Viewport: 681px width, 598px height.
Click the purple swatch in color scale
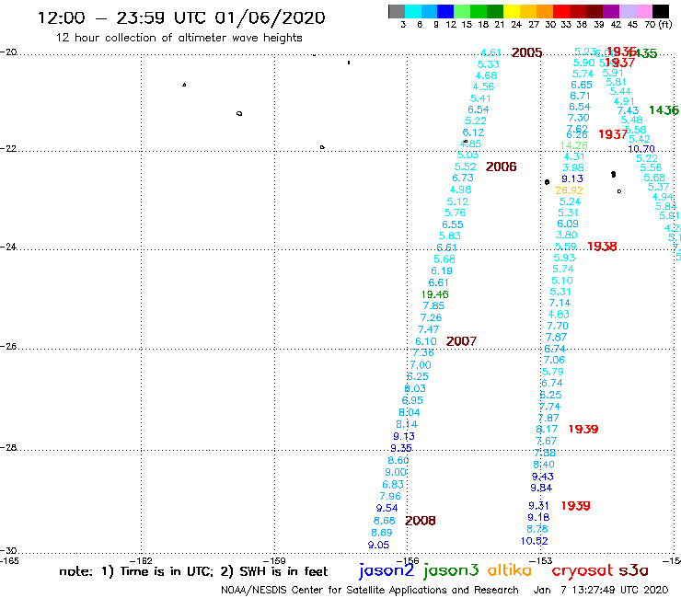tap(611, 11)
